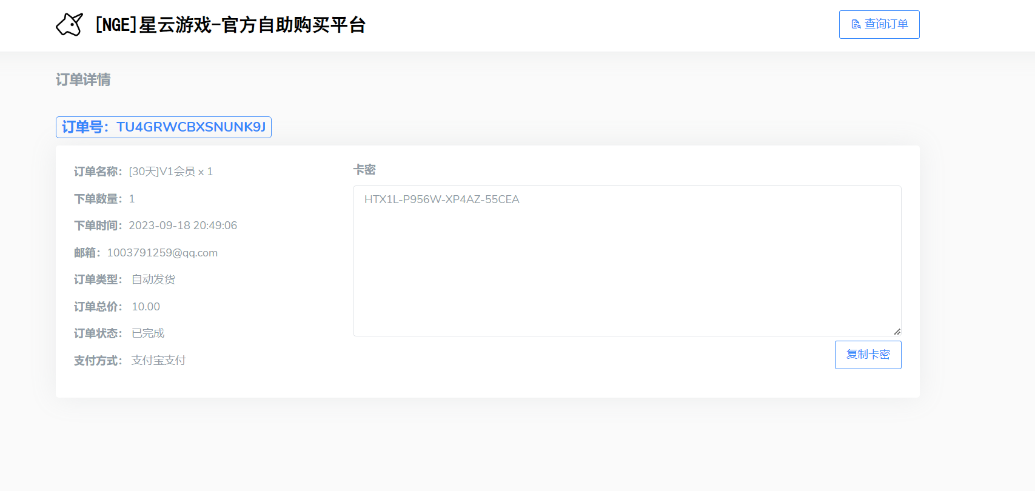Image resolution: width=1035 pixels, height=491 pixels.
Task: Click the 下单数量 label
Action: 98,199
